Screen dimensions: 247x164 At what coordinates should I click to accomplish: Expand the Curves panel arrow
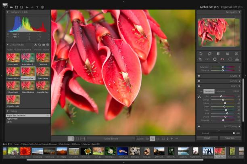pos(239,81)
